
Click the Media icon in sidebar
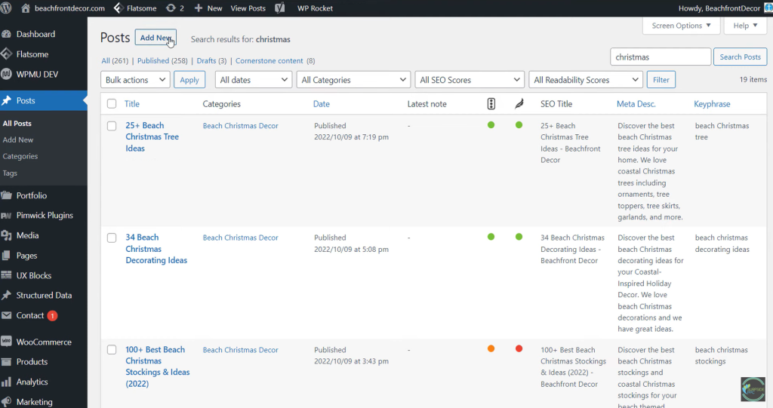coord(6,235)
